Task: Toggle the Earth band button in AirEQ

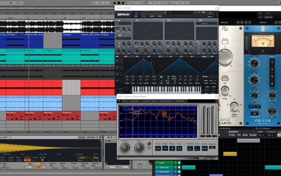Action: click(225, 42)
